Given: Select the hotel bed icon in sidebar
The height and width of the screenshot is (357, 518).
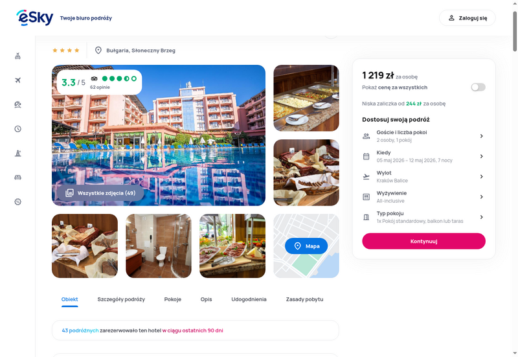Looking at the screenshot, I should tap(18, 178).
